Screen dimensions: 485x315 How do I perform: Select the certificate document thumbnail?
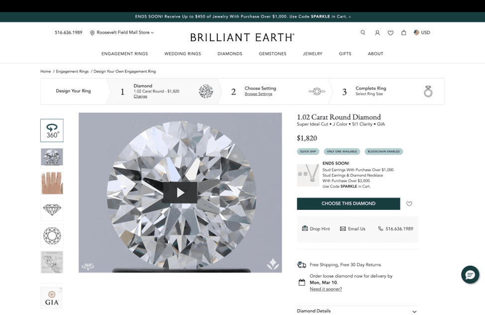click(52, 262)
